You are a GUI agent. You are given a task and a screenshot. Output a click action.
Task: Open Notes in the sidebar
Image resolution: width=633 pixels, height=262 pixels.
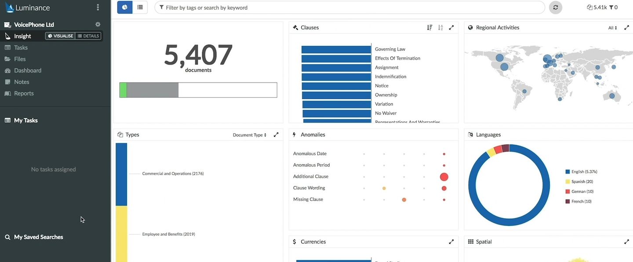tap(22, 82)
